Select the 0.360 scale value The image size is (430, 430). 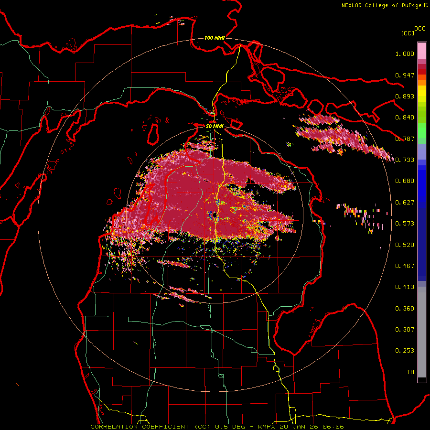(x=405, y=309)
